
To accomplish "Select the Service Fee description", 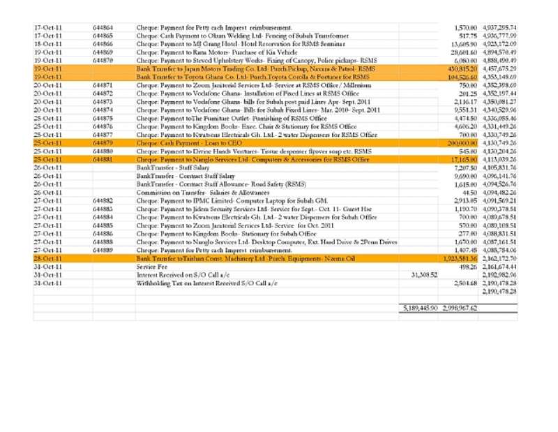I will [x=151, y=267].
